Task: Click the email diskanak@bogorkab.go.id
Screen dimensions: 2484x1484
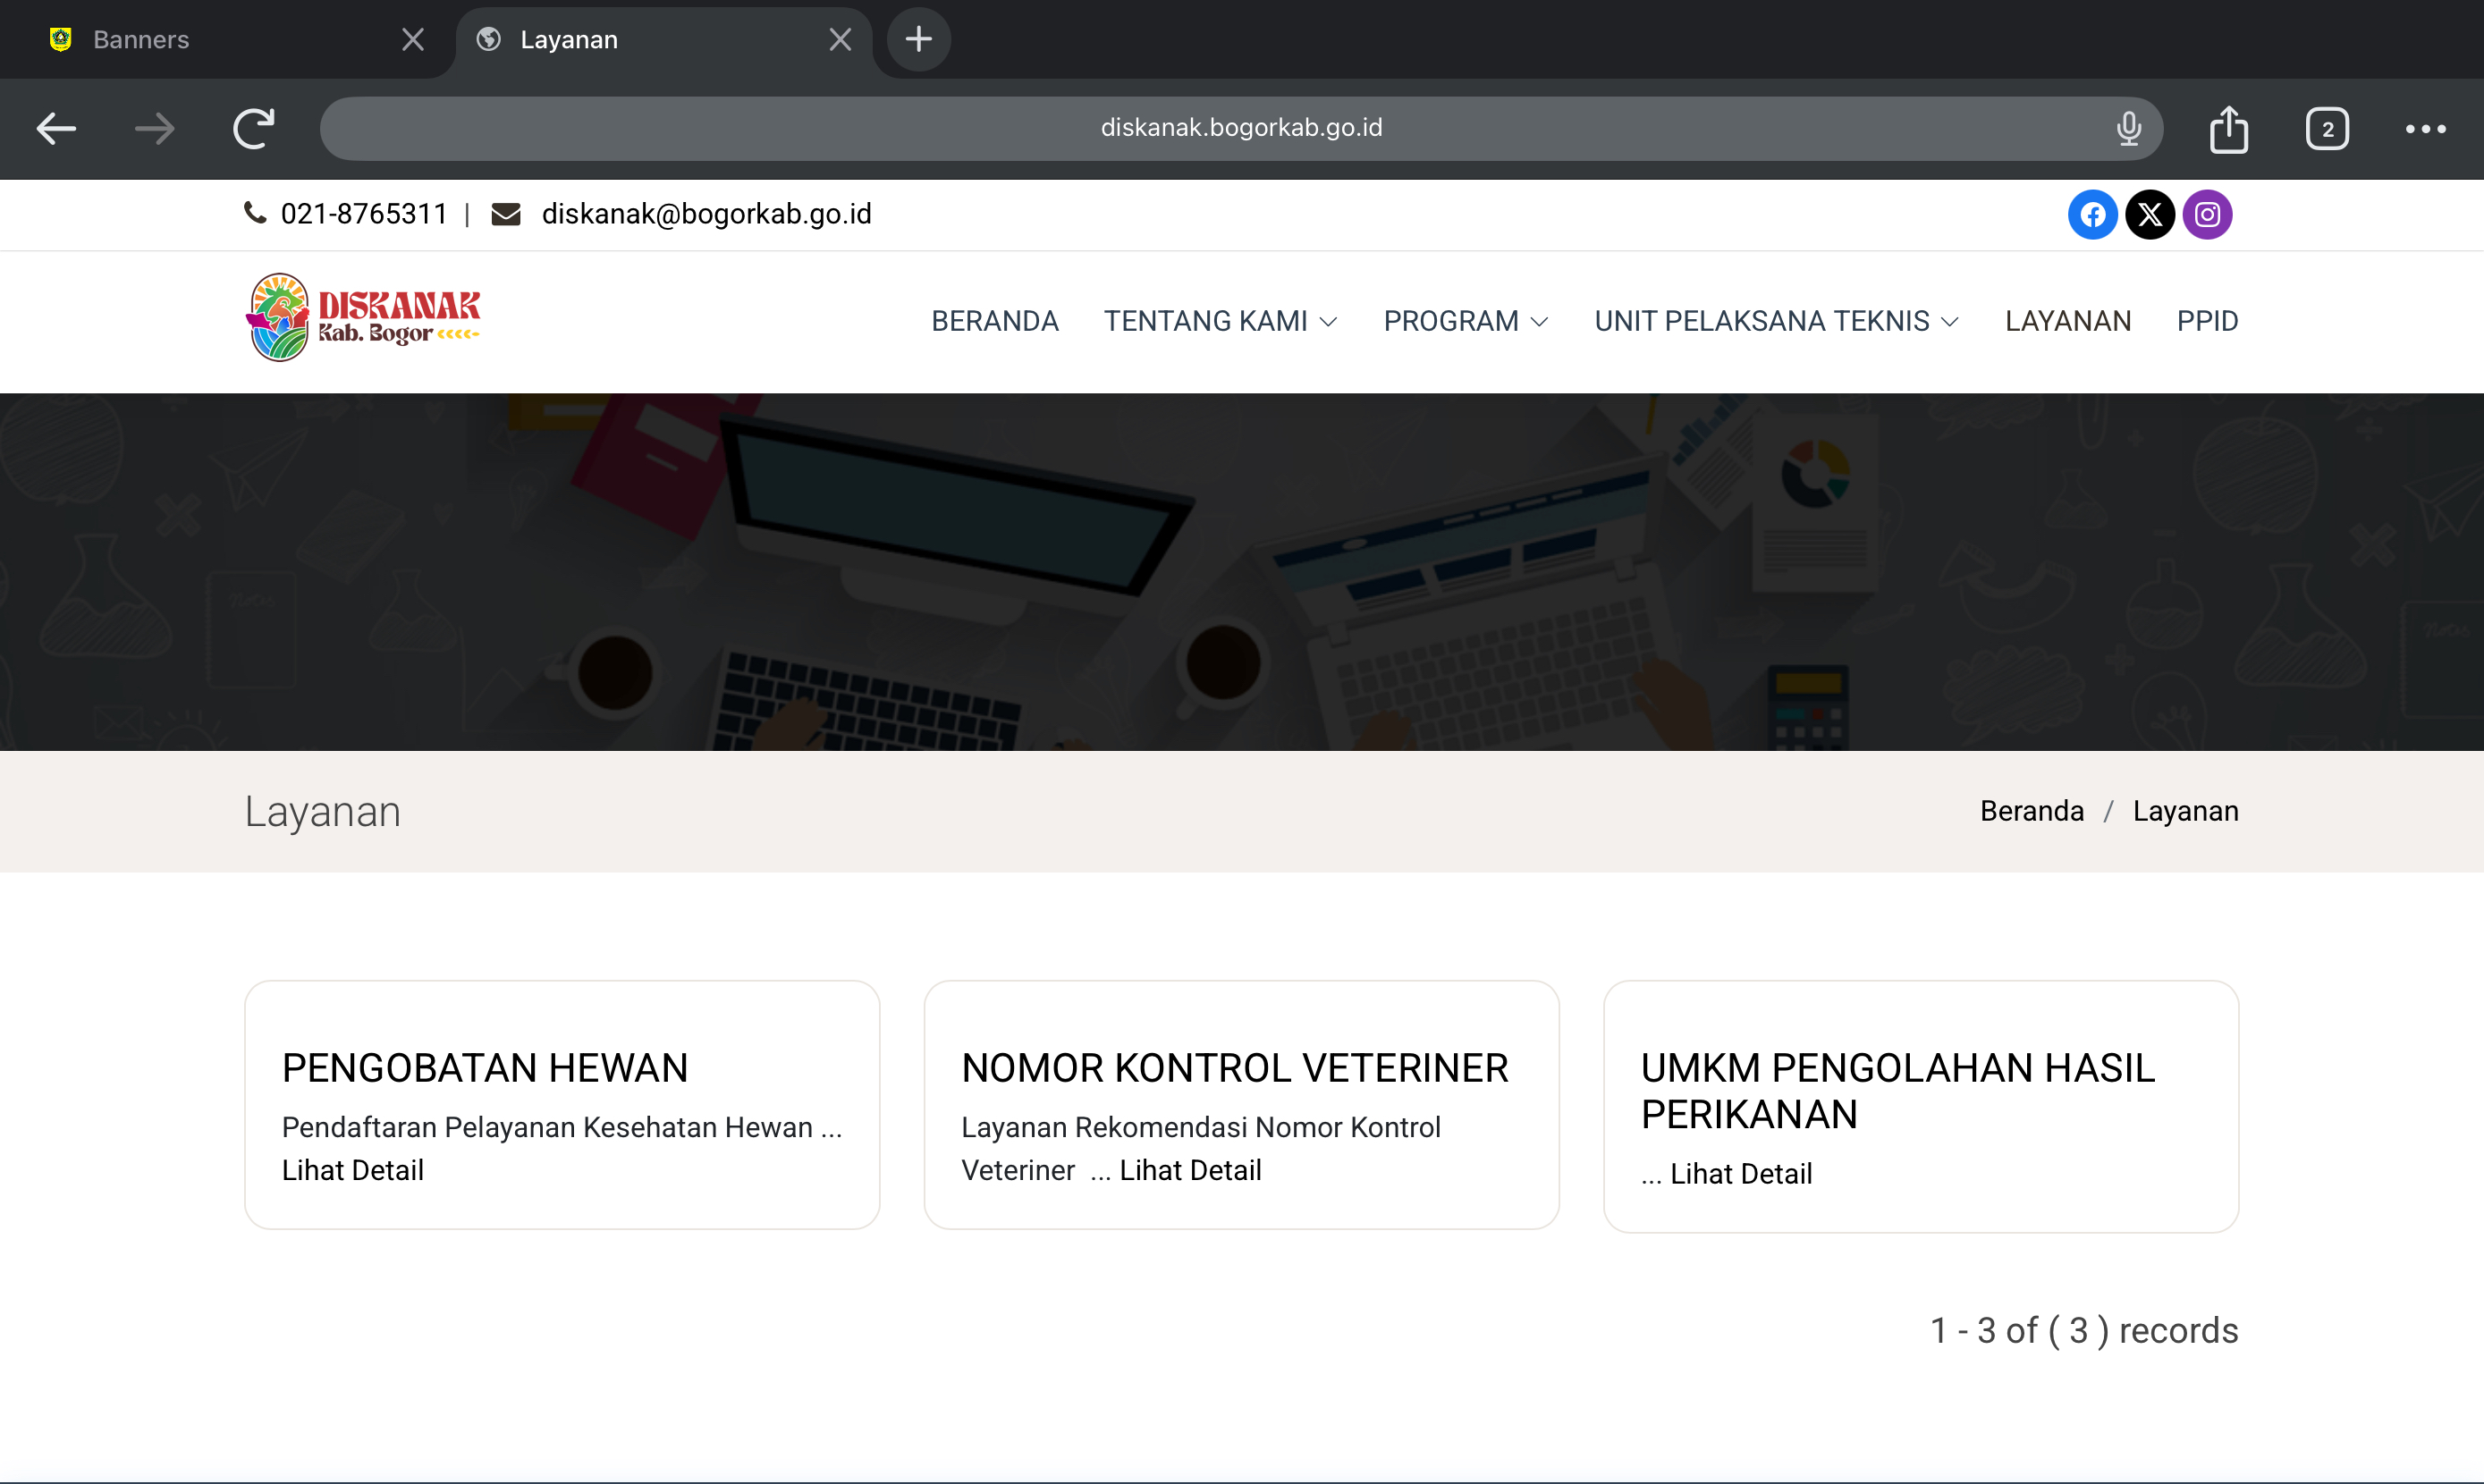Action: [706, 214]
